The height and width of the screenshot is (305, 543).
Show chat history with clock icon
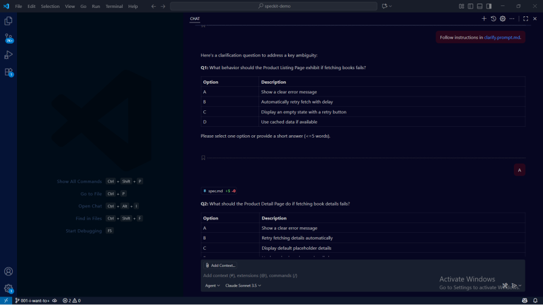(x=493, y=19)
